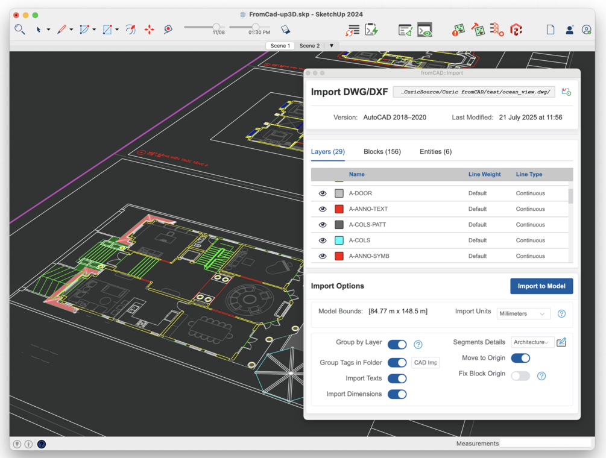Hide the A-COLS-PATT layer
This screenshot has height=458, width=606.
[323, 225]
